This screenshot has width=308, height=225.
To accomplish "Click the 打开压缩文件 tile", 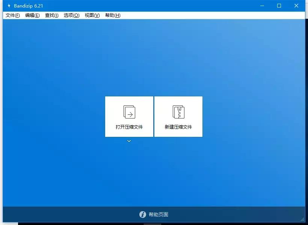I will 129,116.
